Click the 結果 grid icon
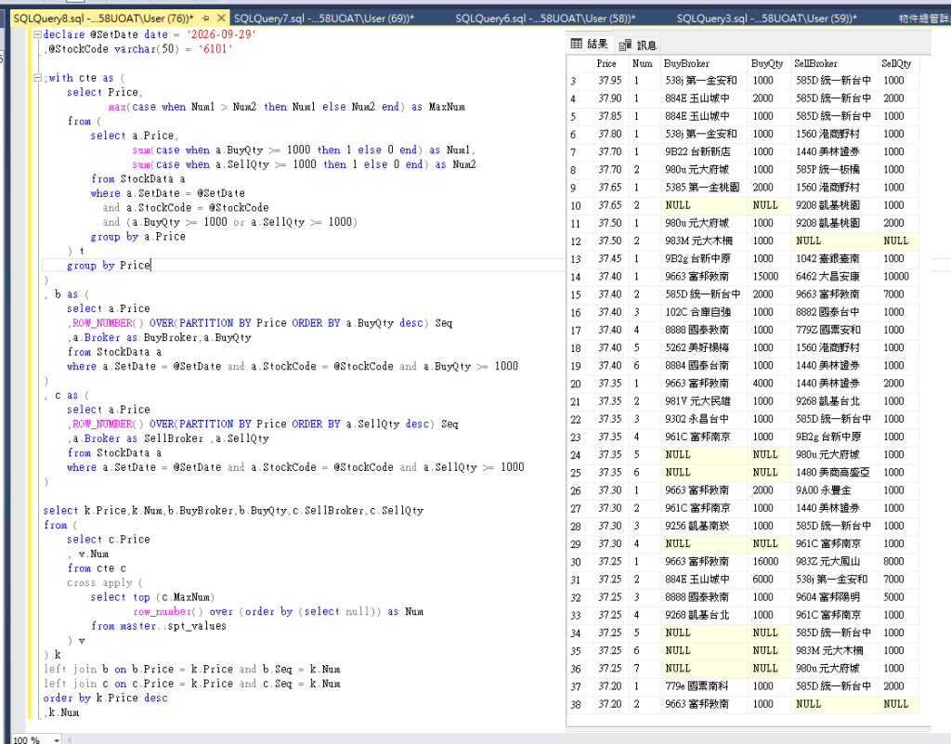951x744 pixels. [576, 44]
